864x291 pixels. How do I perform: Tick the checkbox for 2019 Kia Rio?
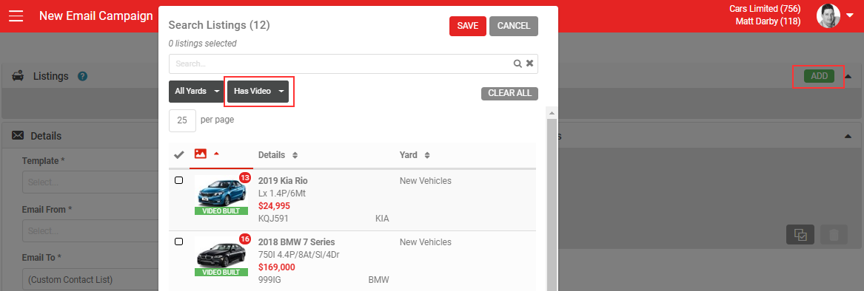click(178, 180)
